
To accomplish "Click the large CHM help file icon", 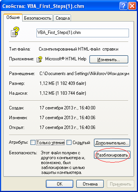I will point(15,32).
